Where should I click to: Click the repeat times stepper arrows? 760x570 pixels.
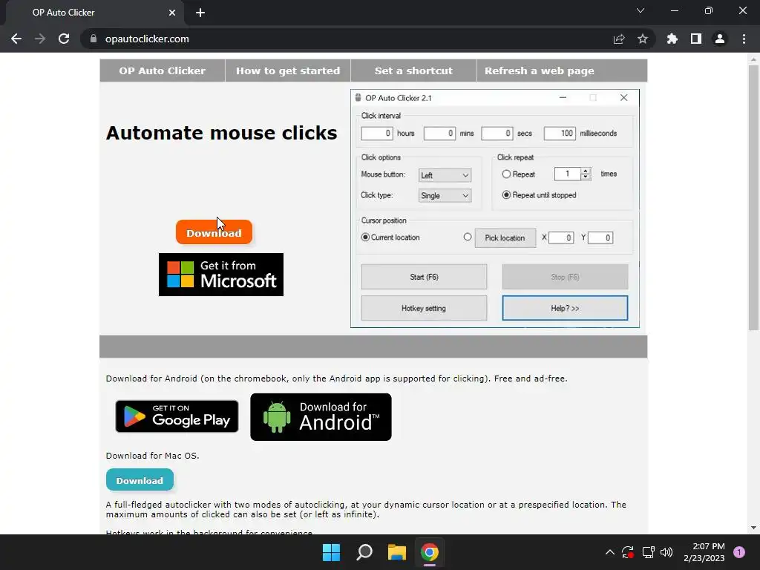click(x=586, y=174)
